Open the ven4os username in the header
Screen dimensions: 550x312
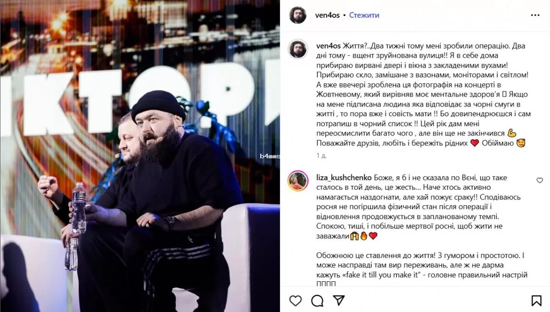327,15
